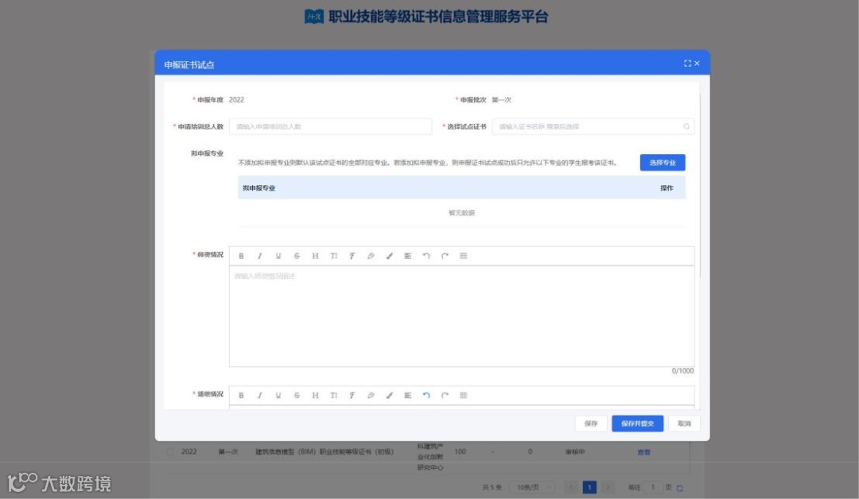Toggle bold in 师资情况 editor toolbar
Screen dimensions: 859x499
click(241, 256)
